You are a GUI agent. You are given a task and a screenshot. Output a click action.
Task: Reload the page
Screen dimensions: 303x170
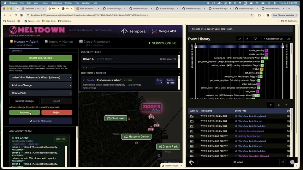pyautogui.click(x=16, y=15)
